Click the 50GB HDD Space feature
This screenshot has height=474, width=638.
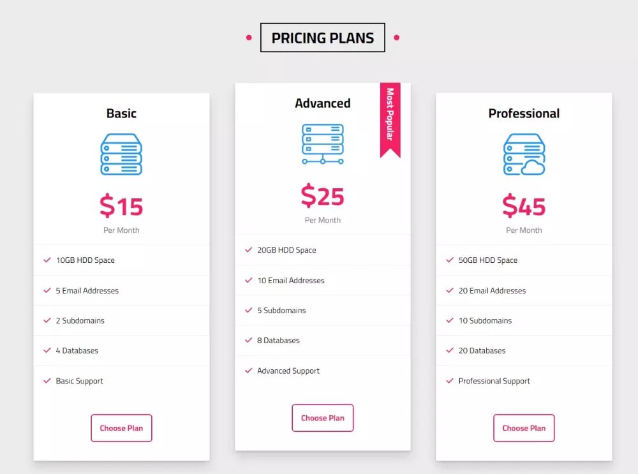tap(488, 260)
